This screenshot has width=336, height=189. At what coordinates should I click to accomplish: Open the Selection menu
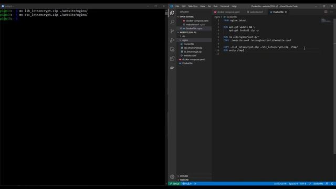(x=193, y=6)
